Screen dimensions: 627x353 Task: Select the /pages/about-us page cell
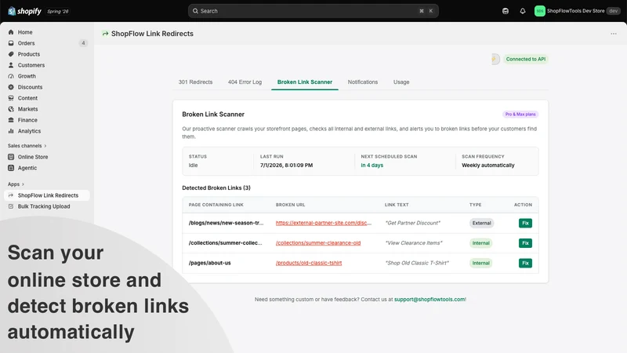pos(209,263)
